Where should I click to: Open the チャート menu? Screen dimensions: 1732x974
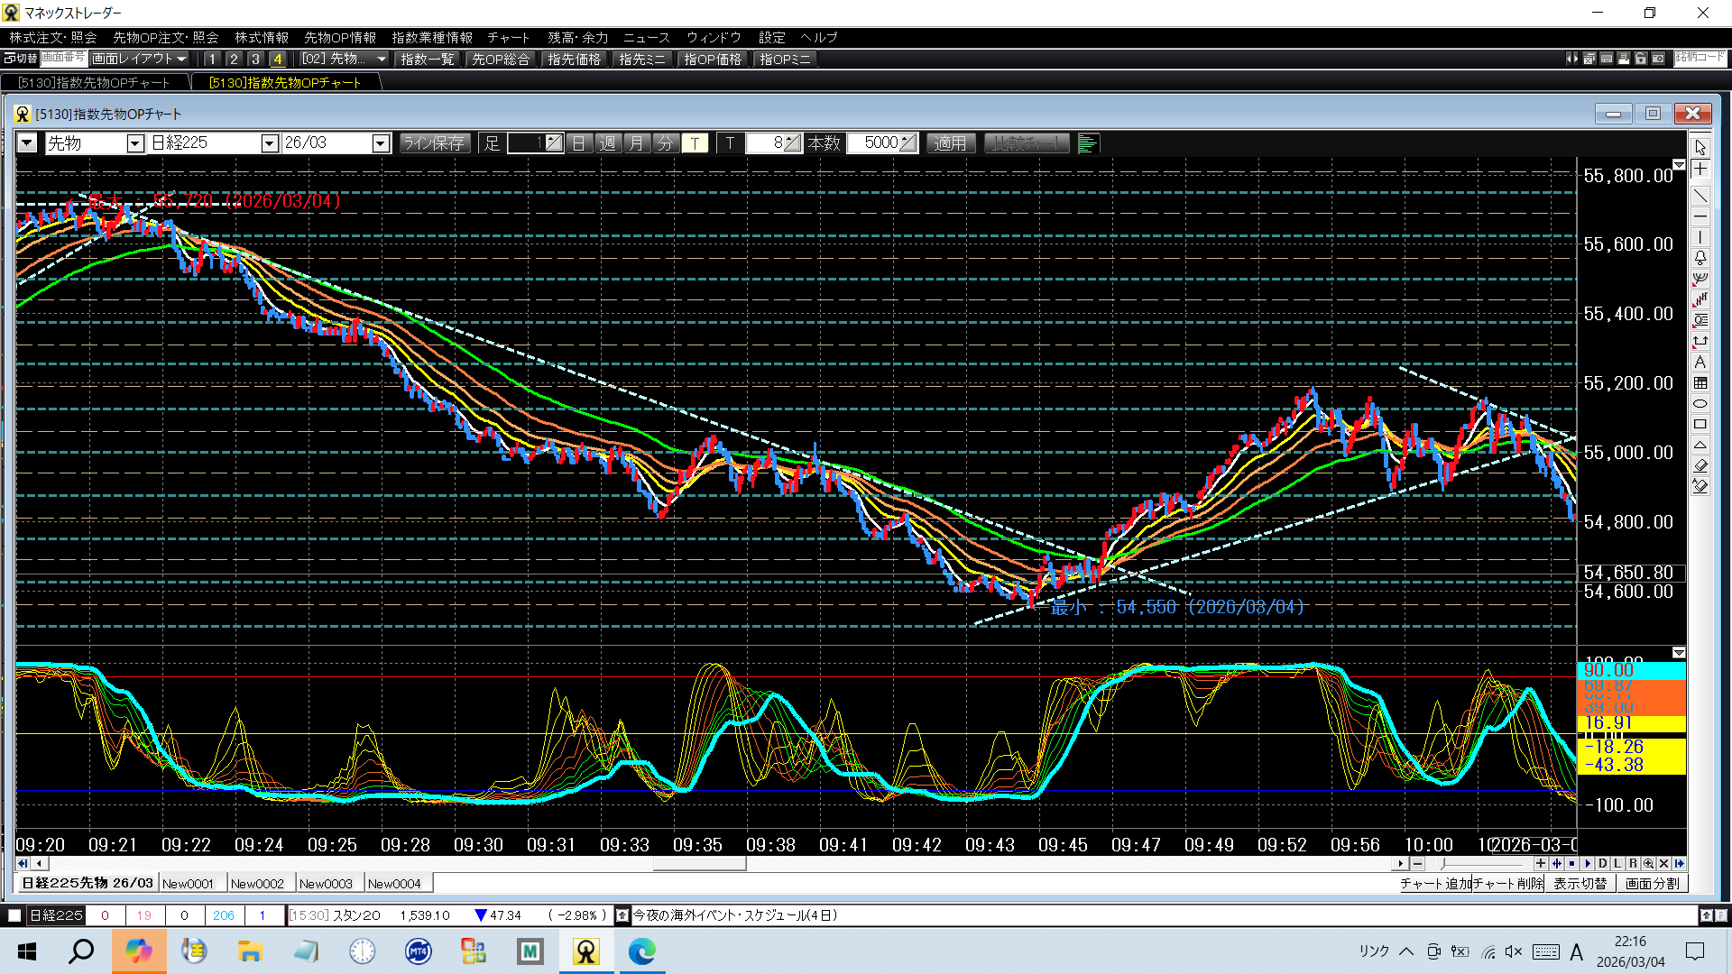508,38
